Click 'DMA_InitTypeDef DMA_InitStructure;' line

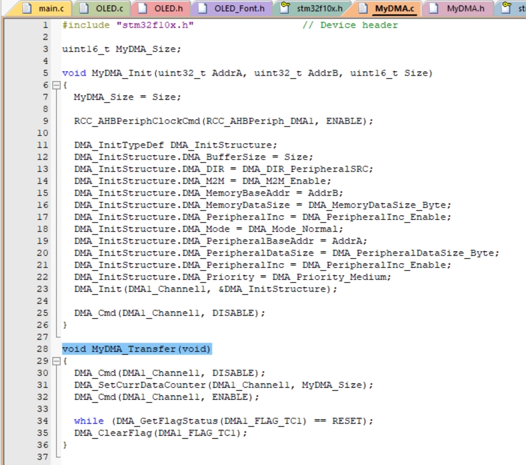click(x=176, y=145)
